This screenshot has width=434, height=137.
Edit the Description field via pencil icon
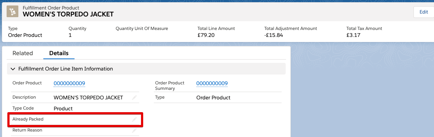(x=134, y=98)
